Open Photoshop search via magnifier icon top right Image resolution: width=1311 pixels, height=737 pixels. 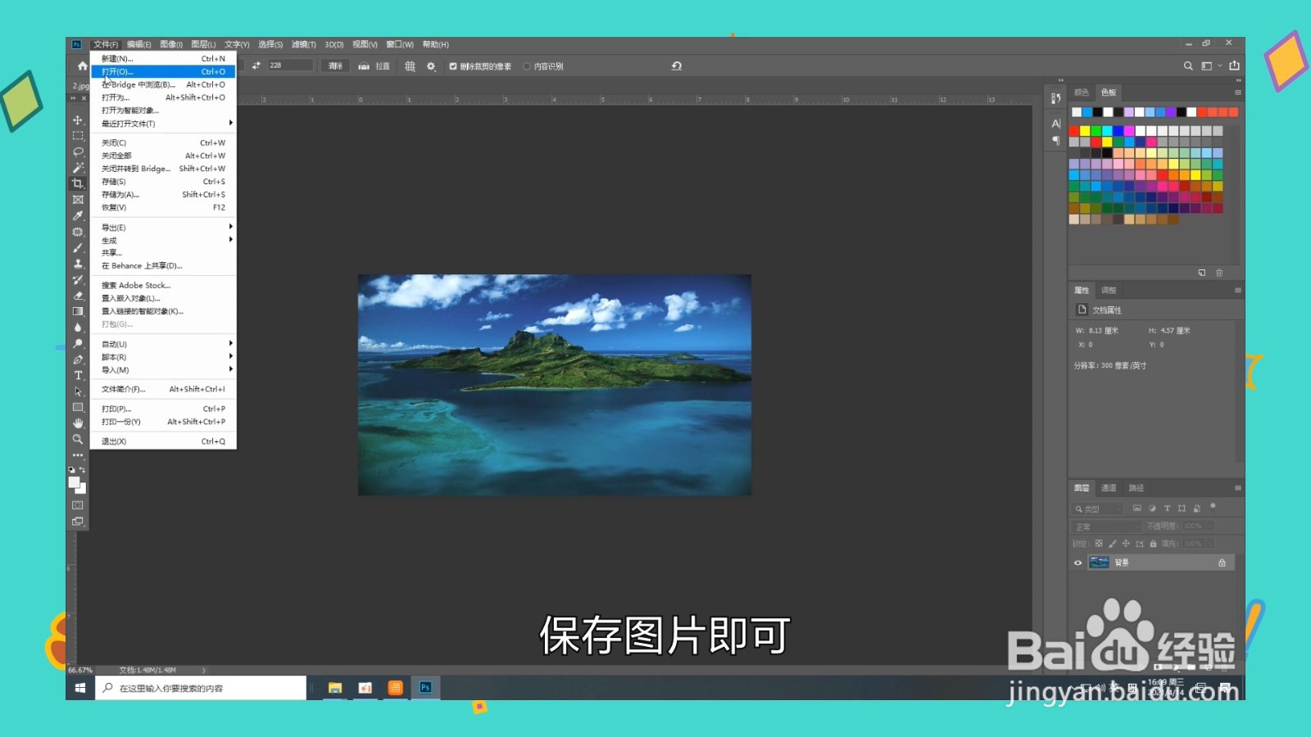tap(1187, 66)
